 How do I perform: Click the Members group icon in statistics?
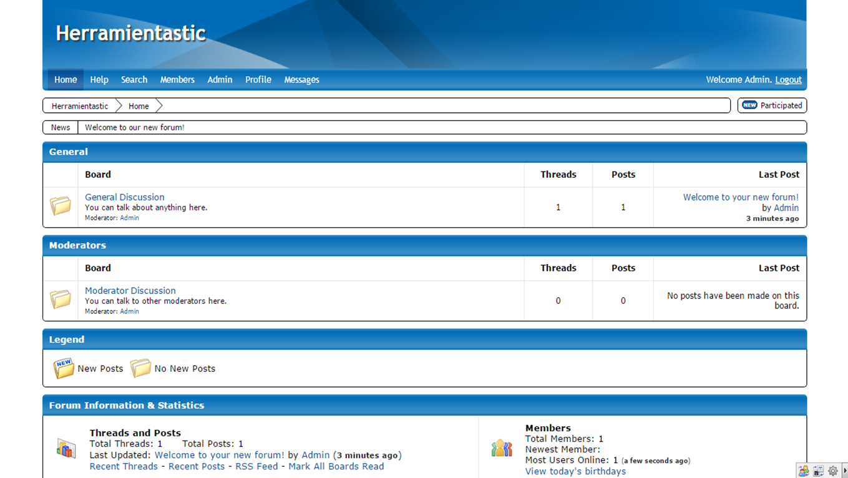[x=501, y=448]
